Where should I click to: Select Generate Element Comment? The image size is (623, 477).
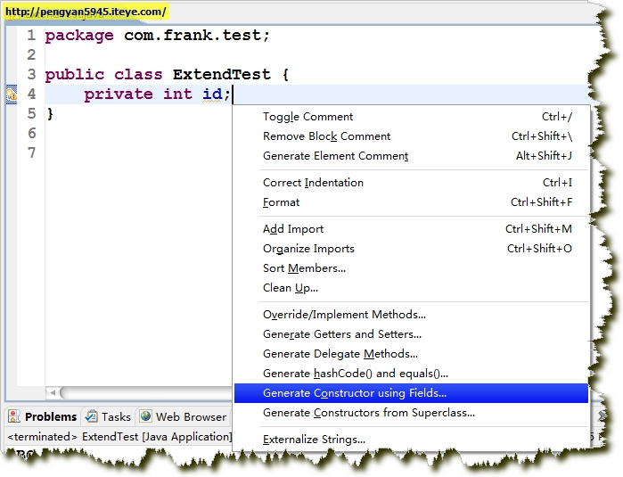[411, 156]
